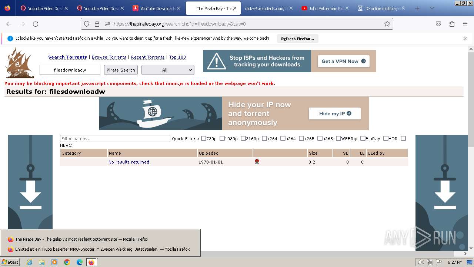Check the WEBRip quick filter
This screenshot has width=474, height=267.
[338, 138]
